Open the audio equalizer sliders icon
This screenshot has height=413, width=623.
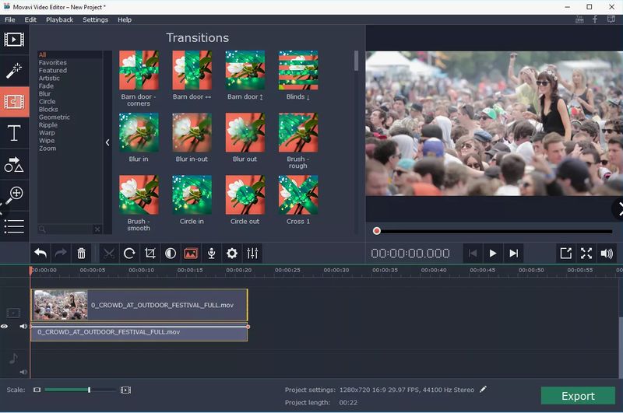(x=252, y=254)
